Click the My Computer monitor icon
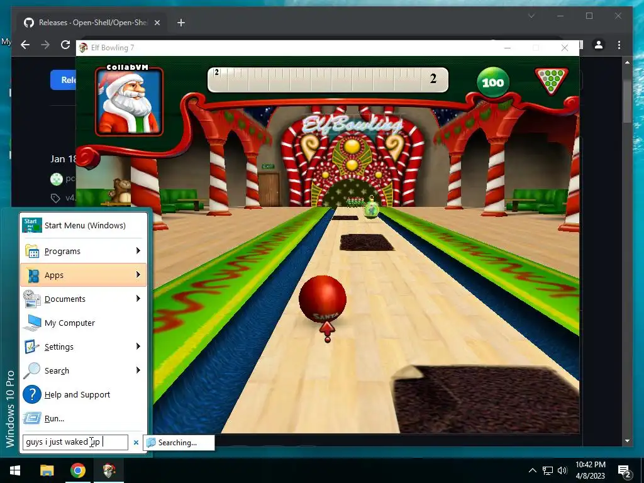Viewport: 644px width, 483px height. [x=32, y=323]
